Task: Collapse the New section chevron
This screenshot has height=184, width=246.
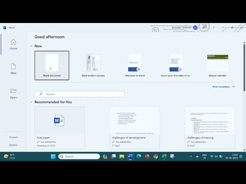Action: tap(32, 46)
